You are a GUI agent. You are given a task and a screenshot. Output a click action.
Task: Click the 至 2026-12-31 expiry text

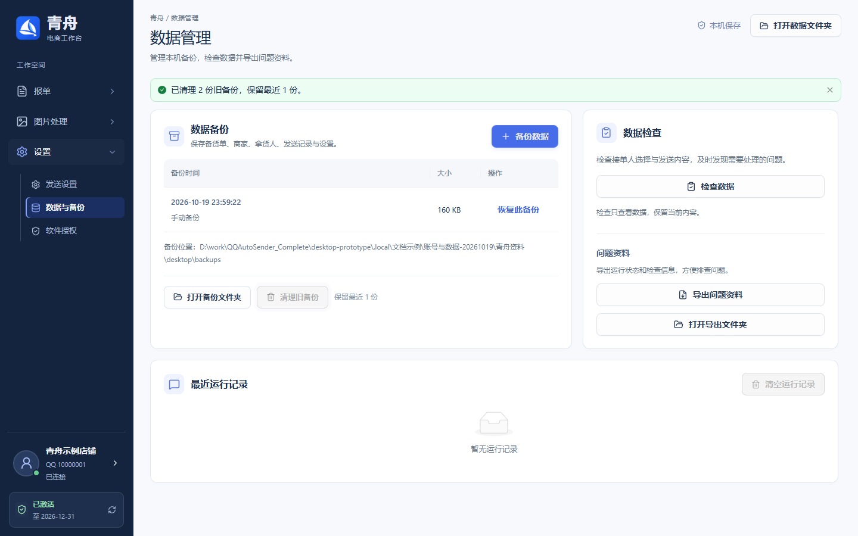click(x=54, y=516)
